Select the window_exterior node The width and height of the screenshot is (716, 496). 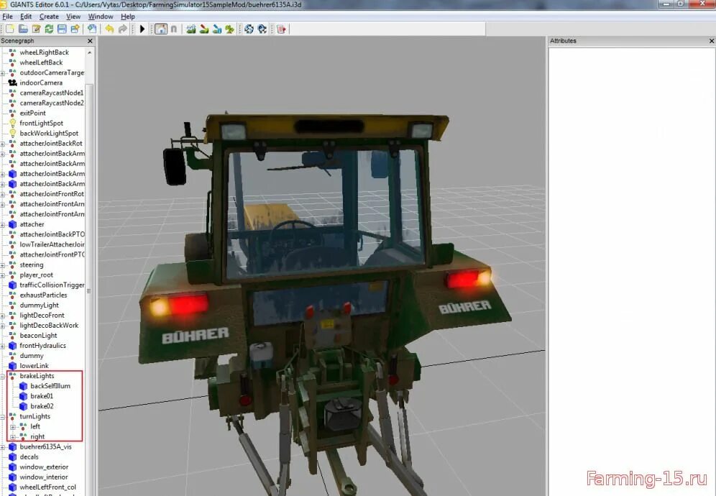[44, 467]
